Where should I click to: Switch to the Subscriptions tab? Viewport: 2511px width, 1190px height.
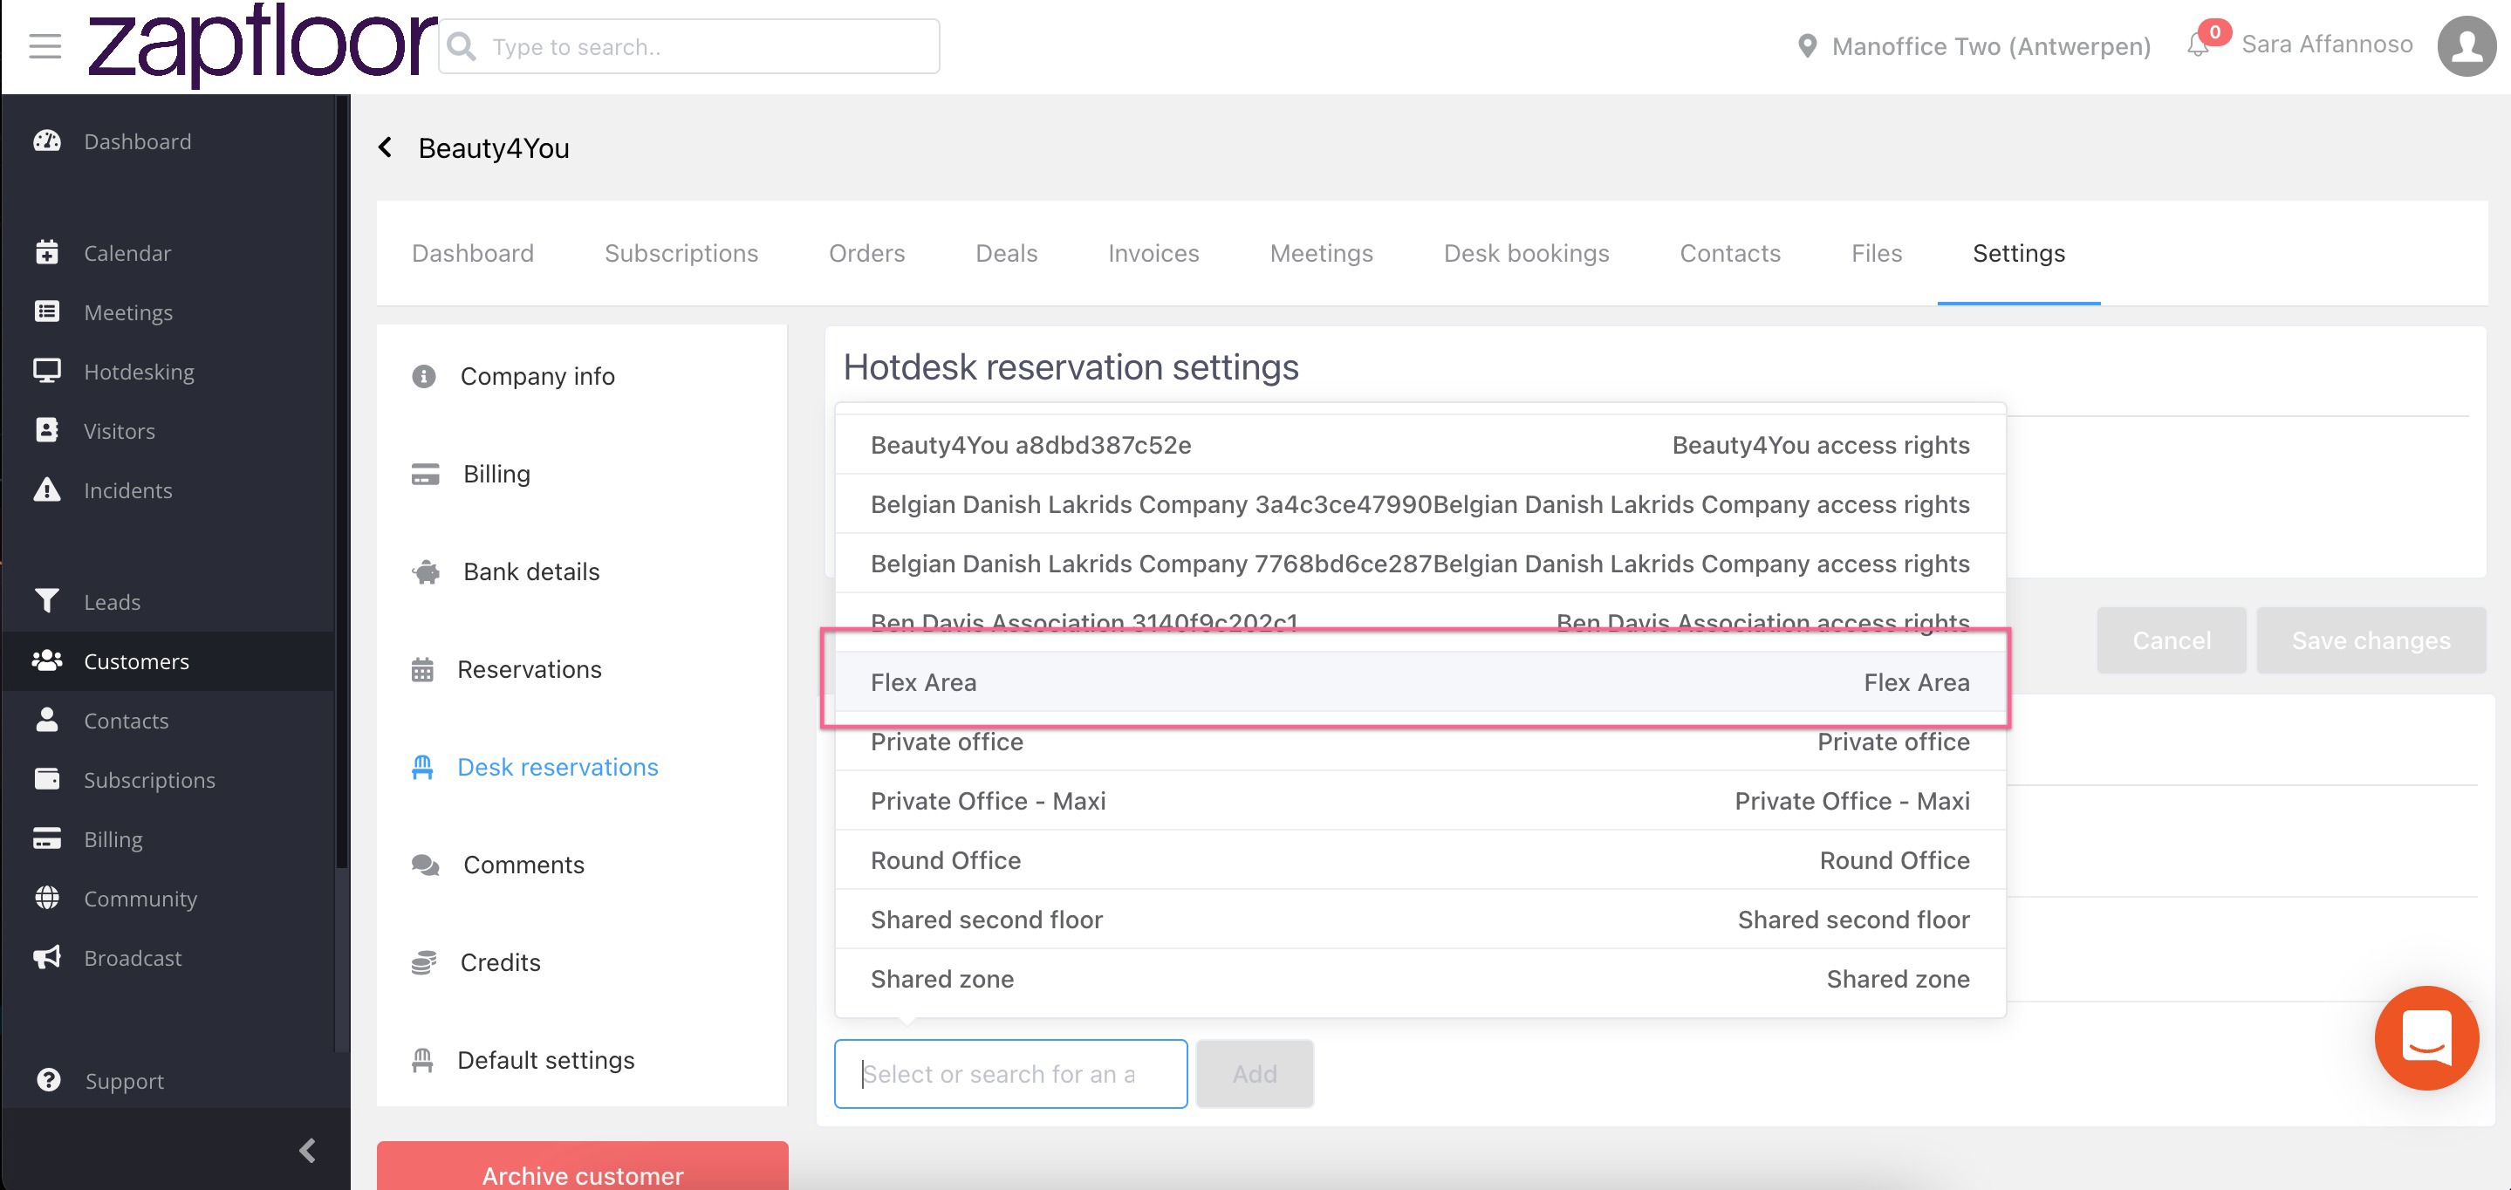681,253
